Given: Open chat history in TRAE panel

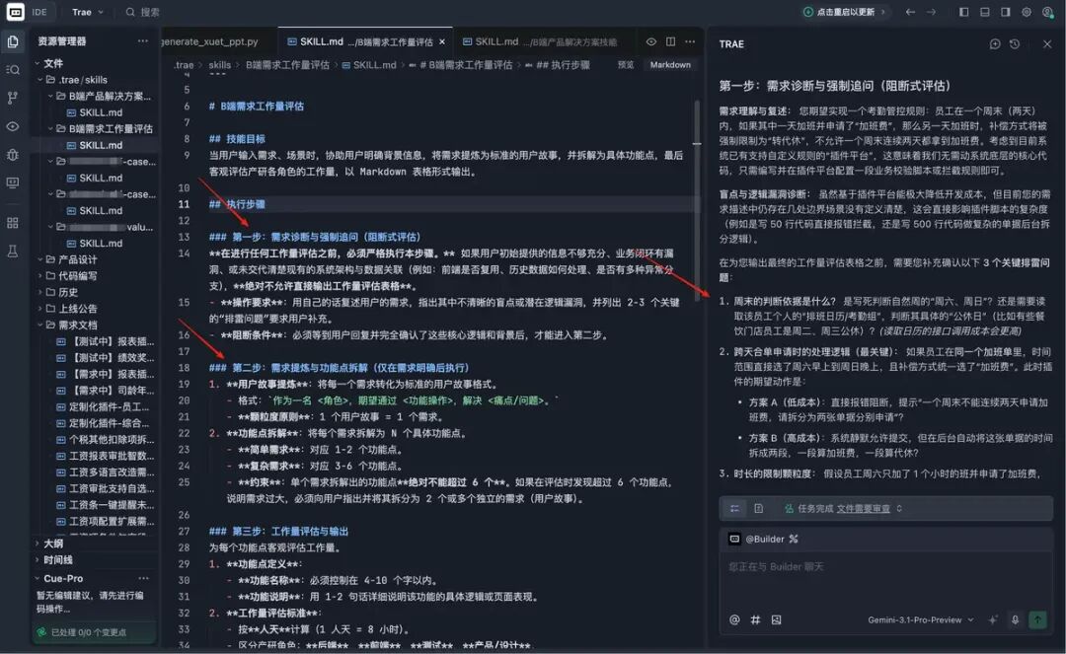Looking at the screenshot, I should point(1015,44).
